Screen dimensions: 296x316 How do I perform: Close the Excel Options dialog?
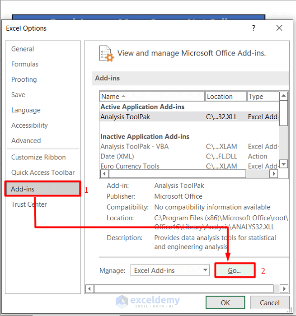[279, 28]
